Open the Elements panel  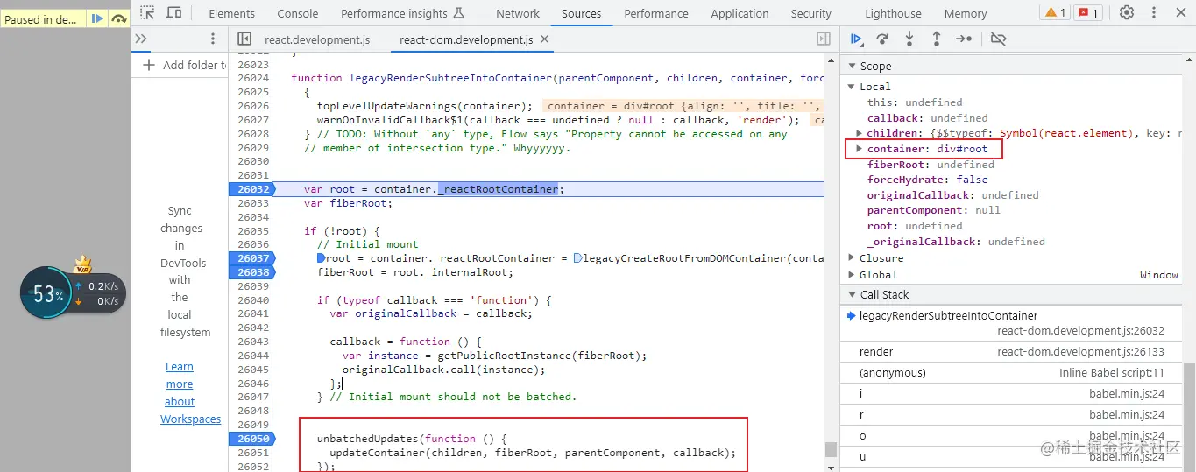232,13
